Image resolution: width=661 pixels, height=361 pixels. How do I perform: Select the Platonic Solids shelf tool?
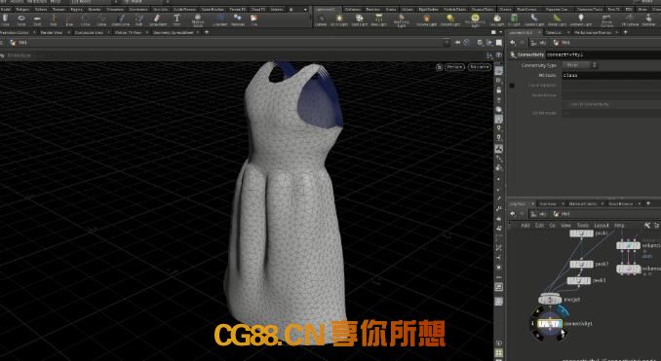(x=198, y=20)
